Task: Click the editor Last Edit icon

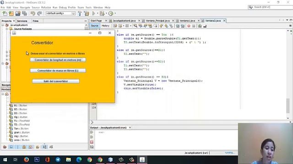Action: [x=115, y=26]
